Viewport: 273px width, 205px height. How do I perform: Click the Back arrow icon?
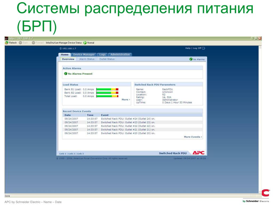click(20, 43)
